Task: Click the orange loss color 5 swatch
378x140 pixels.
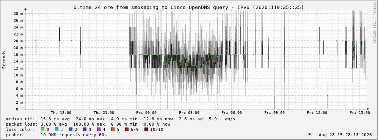Action: click(113, 129)
